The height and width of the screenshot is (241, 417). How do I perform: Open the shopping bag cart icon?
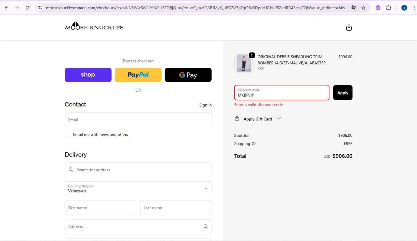[x=349, y=27]
